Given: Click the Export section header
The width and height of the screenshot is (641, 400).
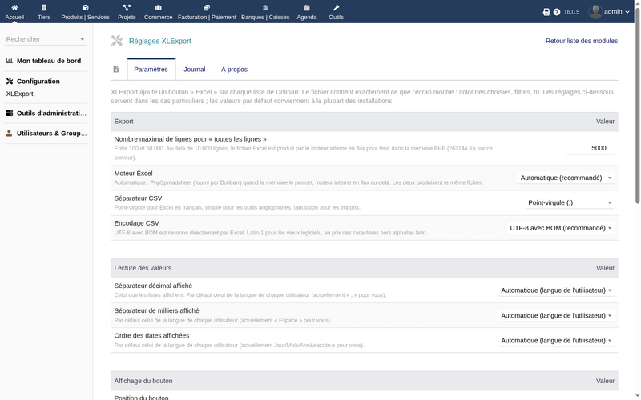Looking at the screenshot, I should [365, 122].
